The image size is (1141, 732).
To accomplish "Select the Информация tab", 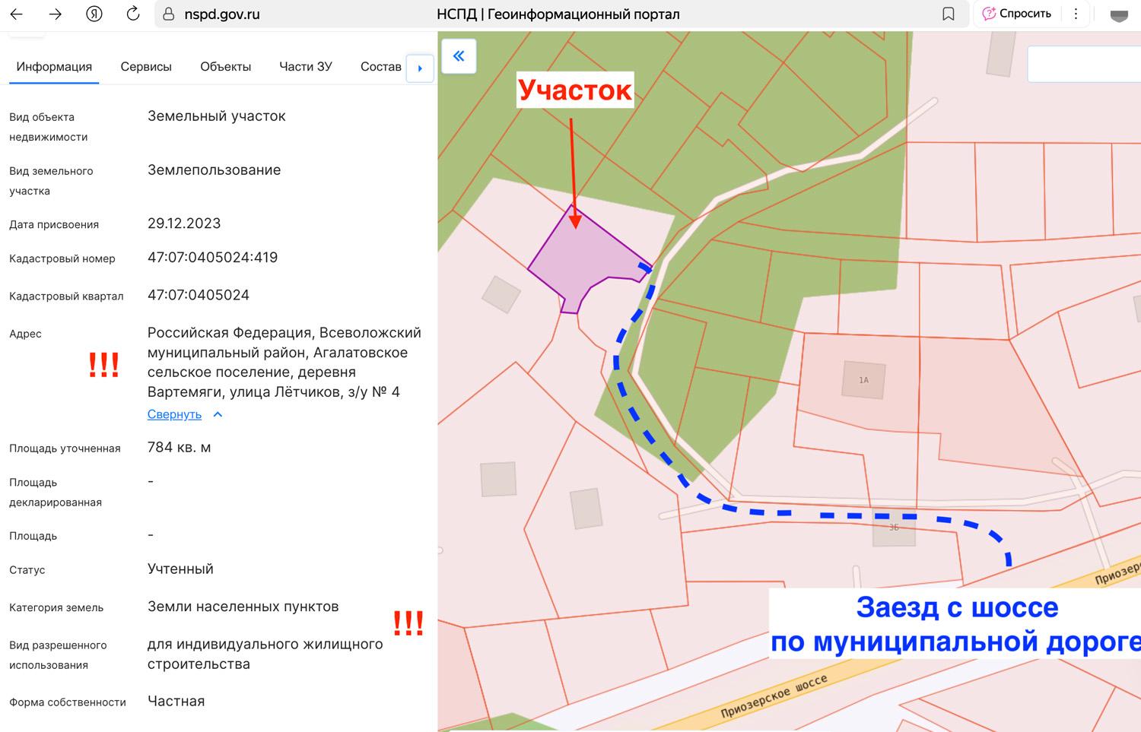I will tap(54, 67).
